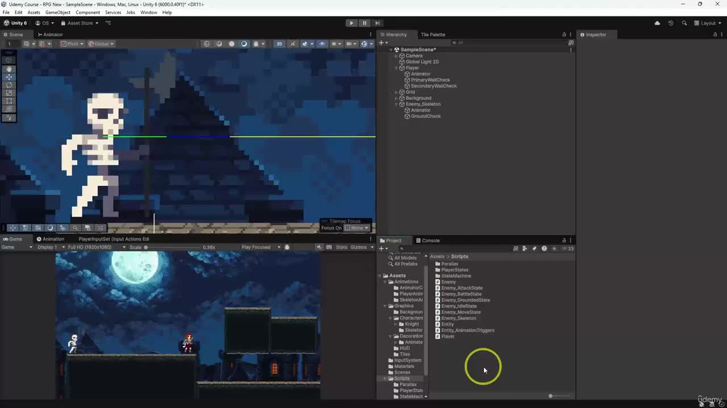Click the Hierarchy search by type icon
727x408 pixels.
tap(571, 42)
